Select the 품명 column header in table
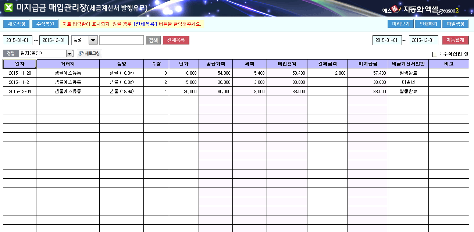Screen dimensions: 474x232 (x=121, y=64)
